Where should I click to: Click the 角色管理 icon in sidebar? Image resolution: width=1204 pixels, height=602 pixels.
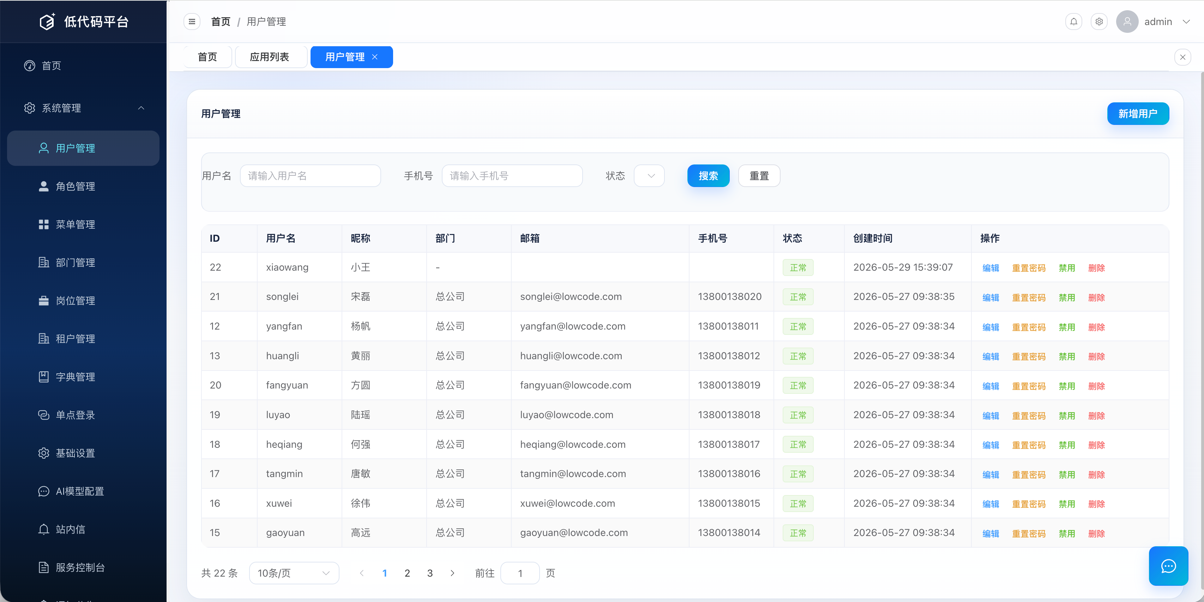[43, 186]
